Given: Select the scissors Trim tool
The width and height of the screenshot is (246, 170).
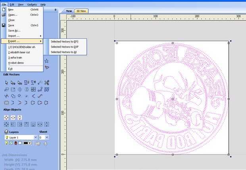Looking at the screenshot, I should 47,82.
